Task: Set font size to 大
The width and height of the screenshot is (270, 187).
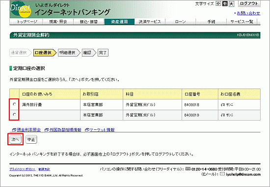Action: (232, 3)
